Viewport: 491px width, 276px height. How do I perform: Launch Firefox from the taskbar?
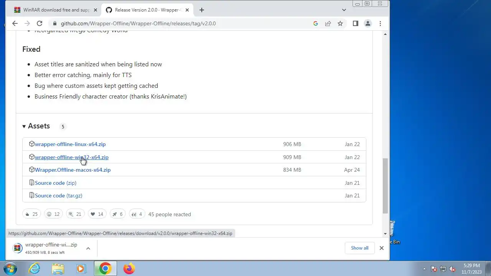pos(129,268)
